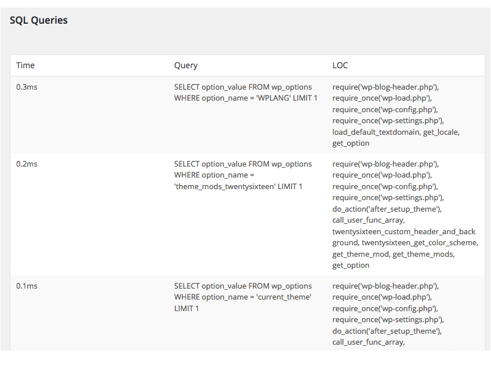Select the 0.3ms time cell

click(x=27, y=87)
